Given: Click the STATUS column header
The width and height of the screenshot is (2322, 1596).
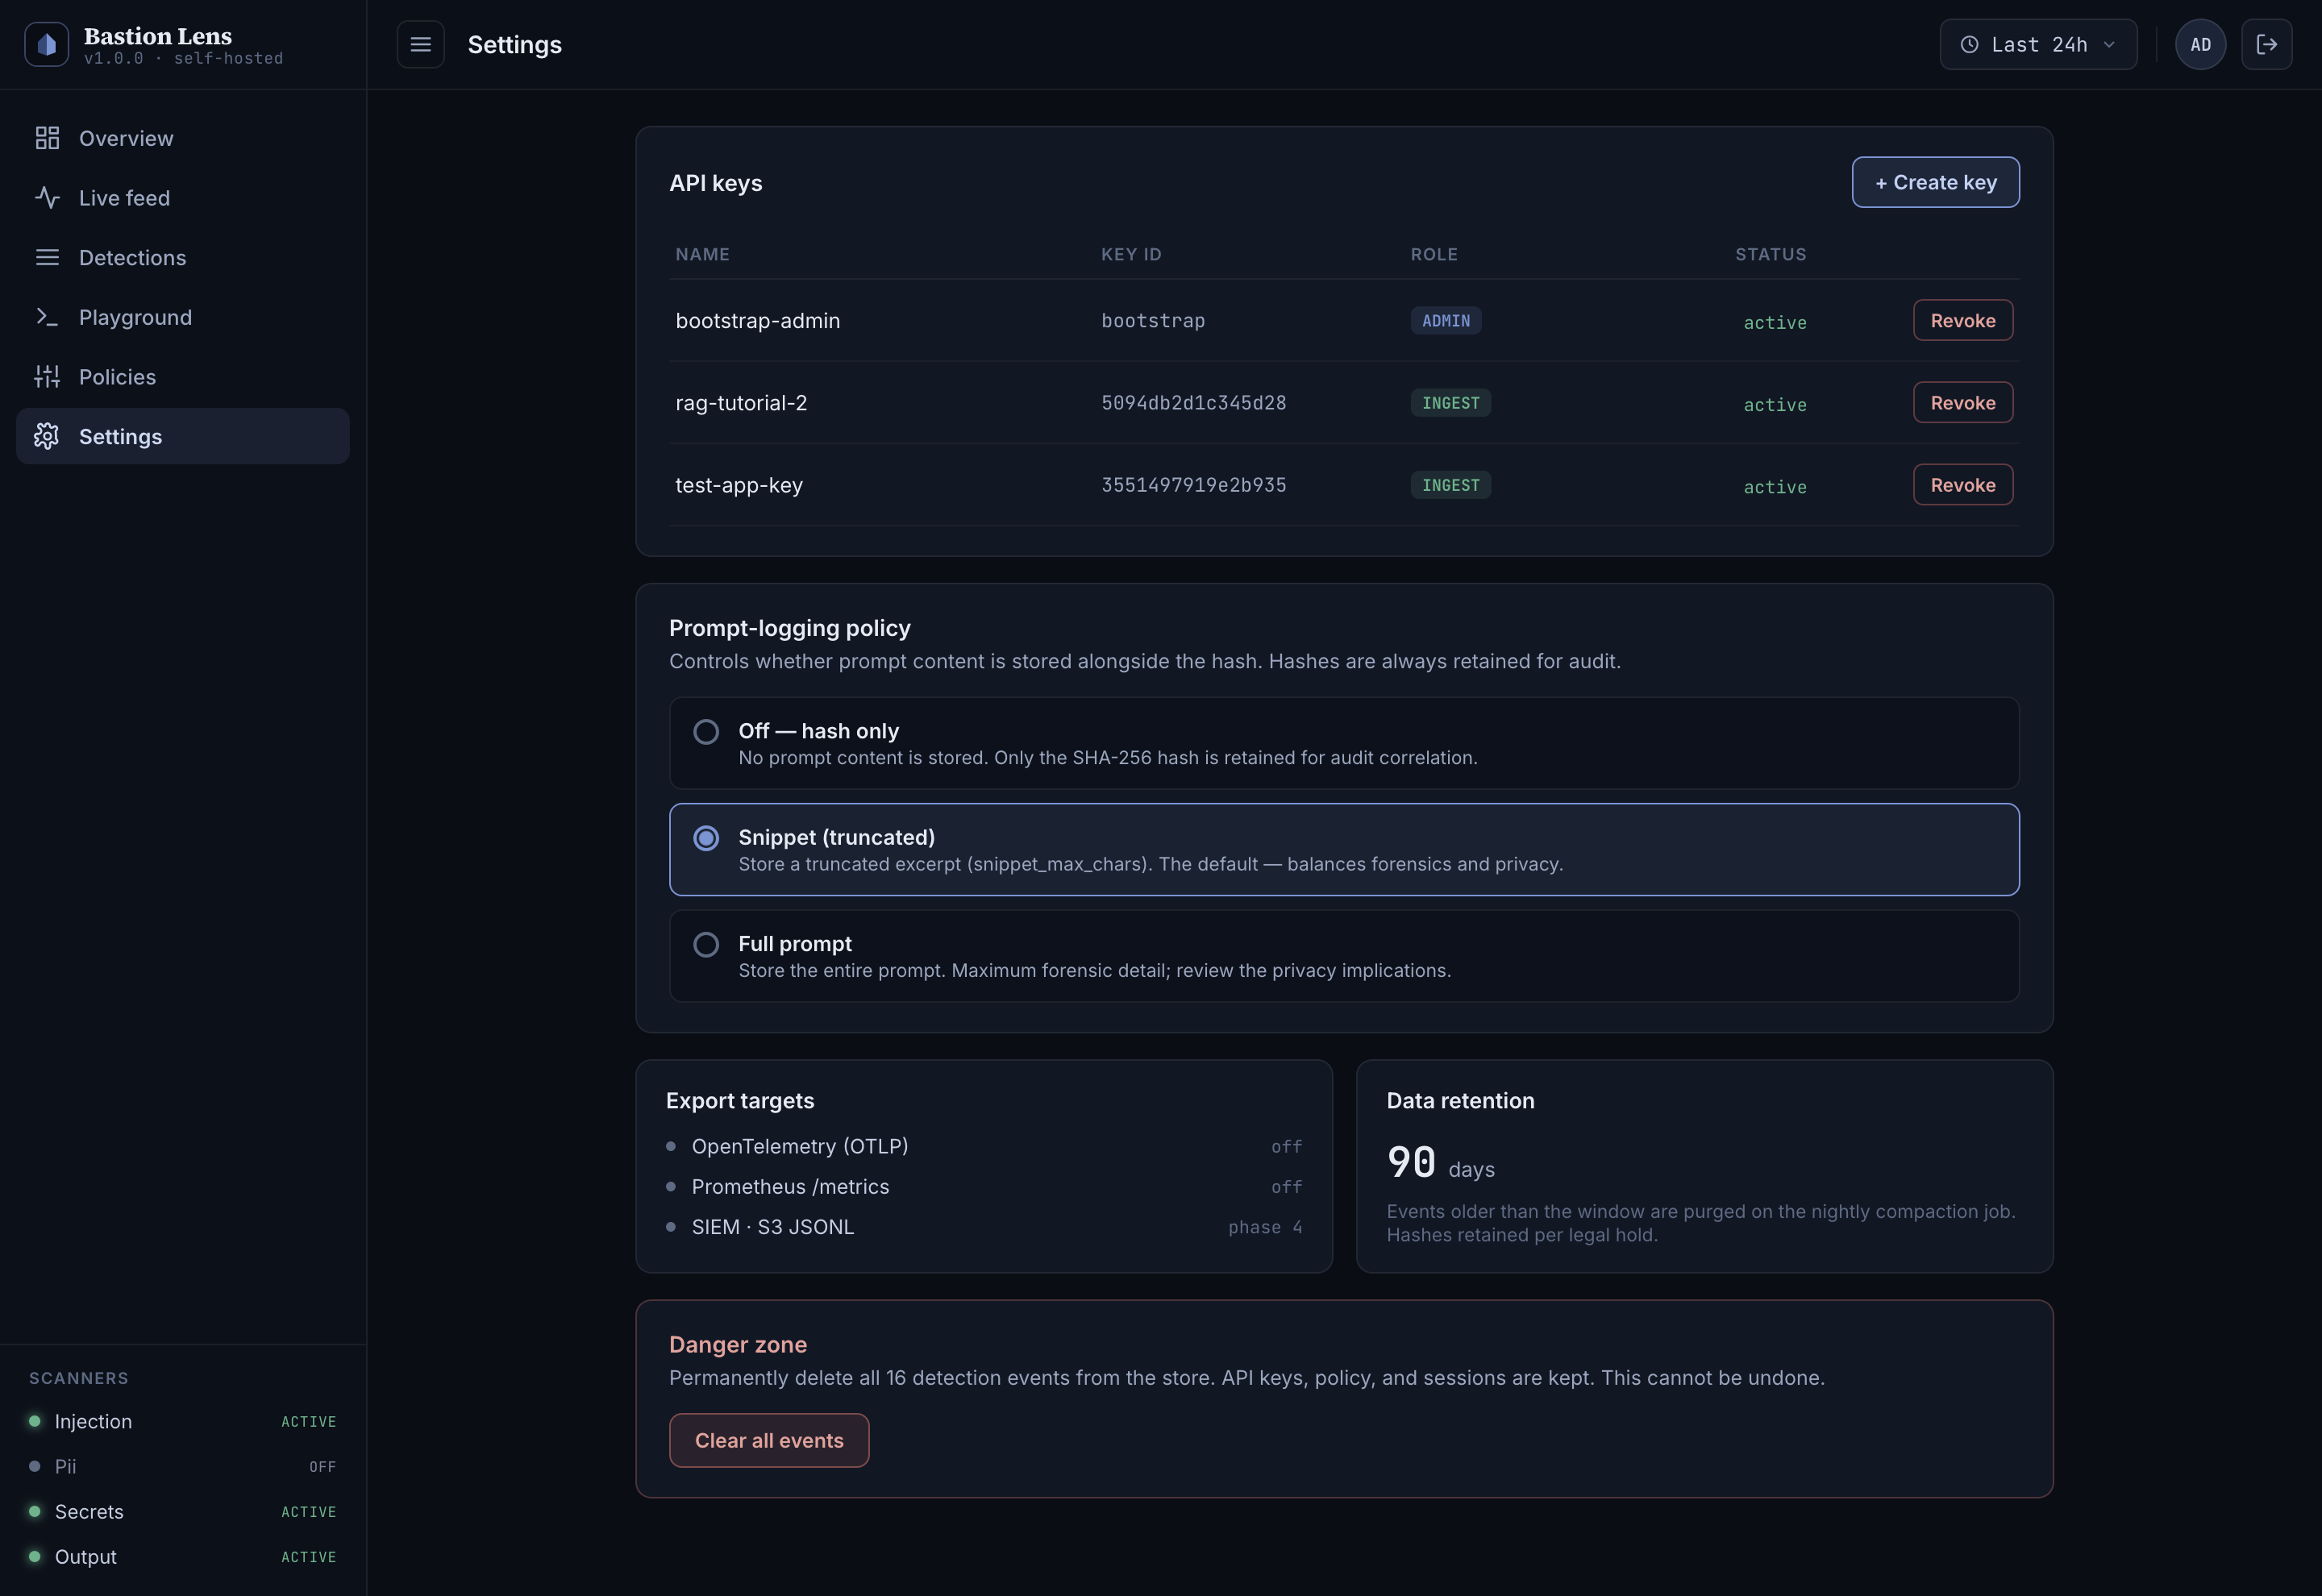Looking at the screenshot, I should click(x=1770, y=254).
